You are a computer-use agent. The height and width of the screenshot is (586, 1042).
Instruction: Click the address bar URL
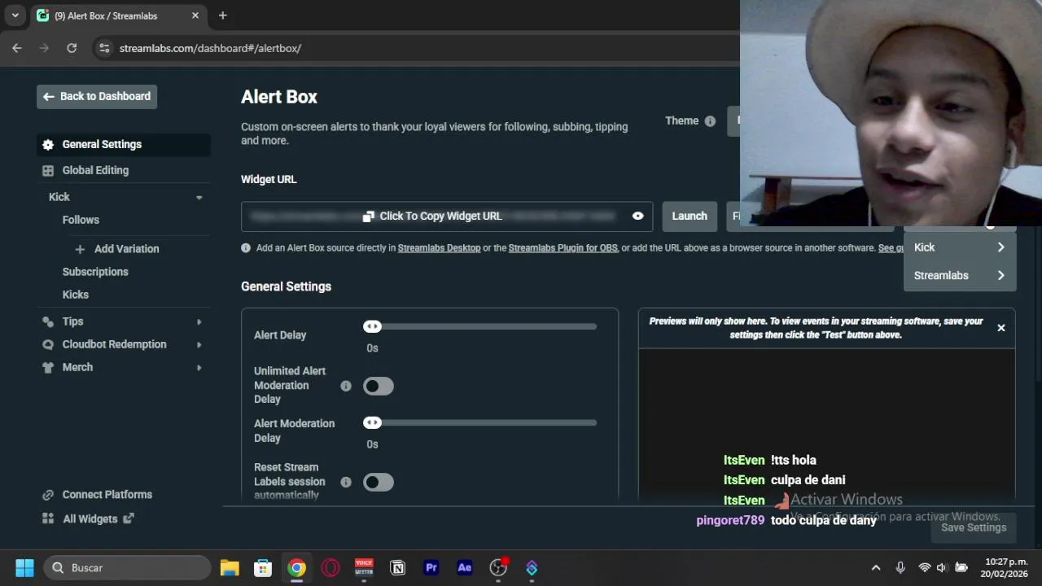[x=210, y=49]
